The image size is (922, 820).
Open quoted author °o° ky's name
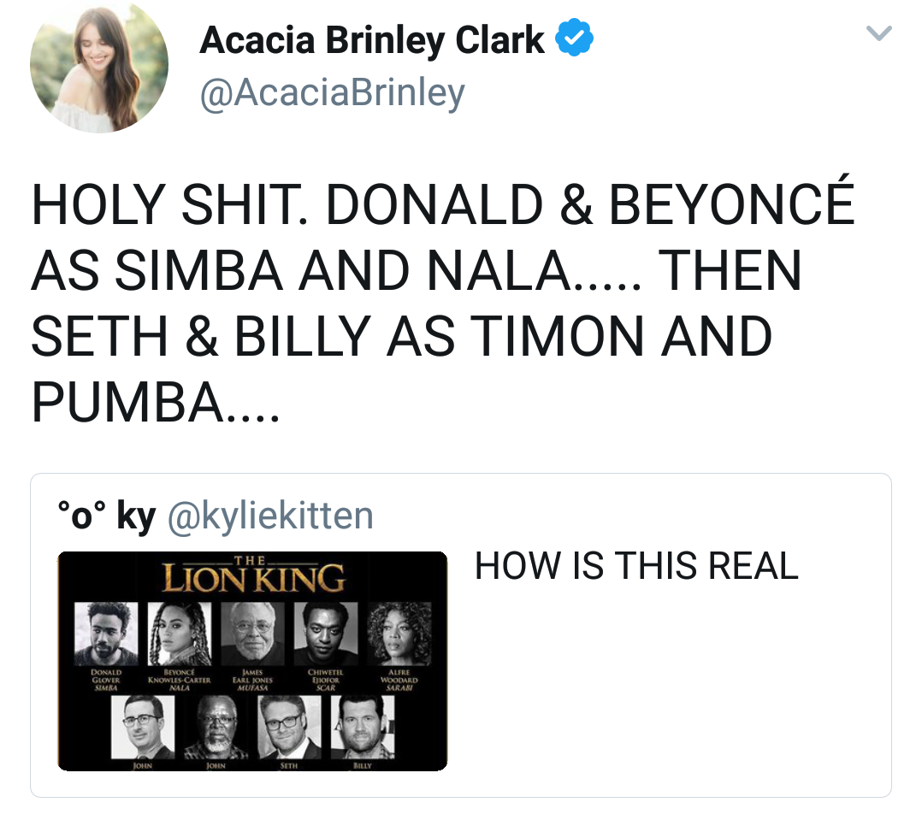(106, 515)
